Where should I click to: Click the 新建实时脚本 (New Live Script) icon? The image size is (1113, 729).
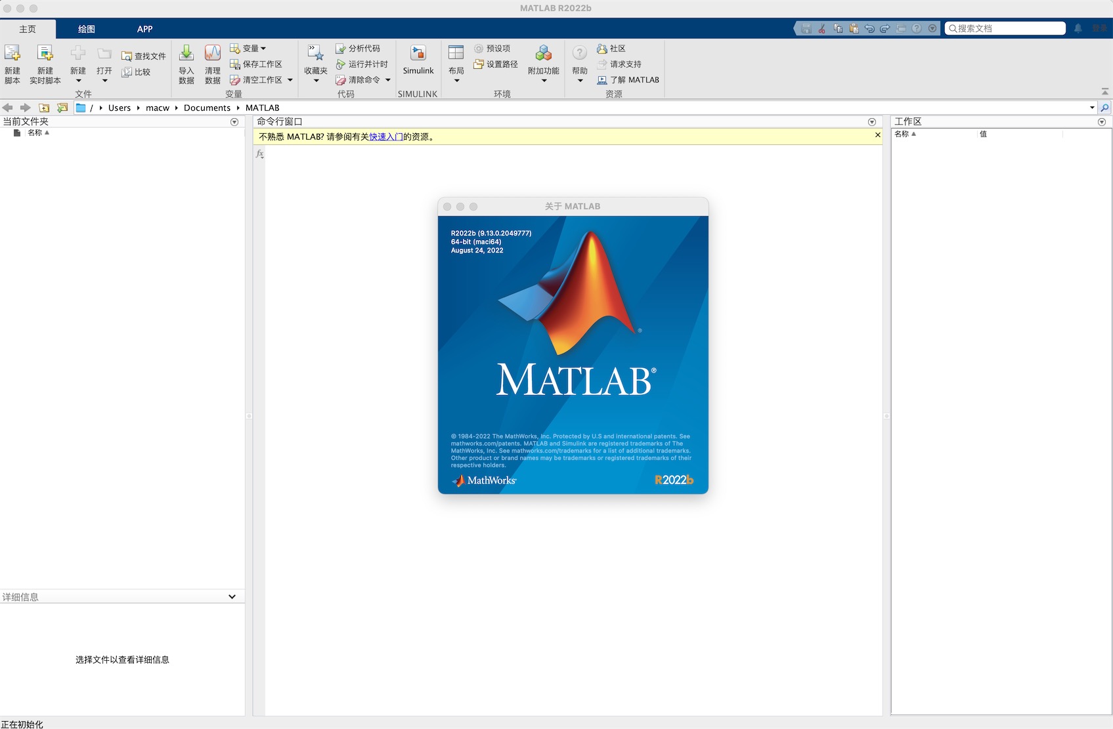(x=45, y=53)
